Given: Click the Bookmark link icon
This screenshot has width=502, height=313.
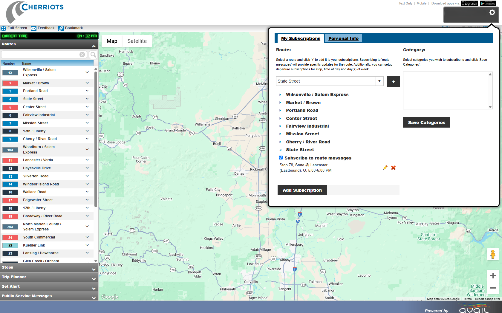Looking at the screenshot, I should click(x=61, y=28).
